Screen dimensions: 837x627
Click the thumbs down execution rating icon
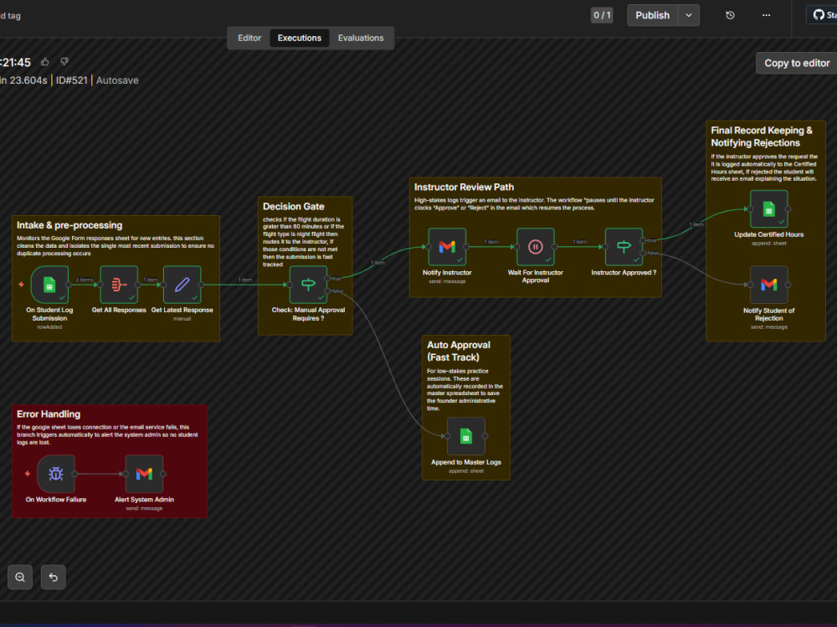coord(64,62)
